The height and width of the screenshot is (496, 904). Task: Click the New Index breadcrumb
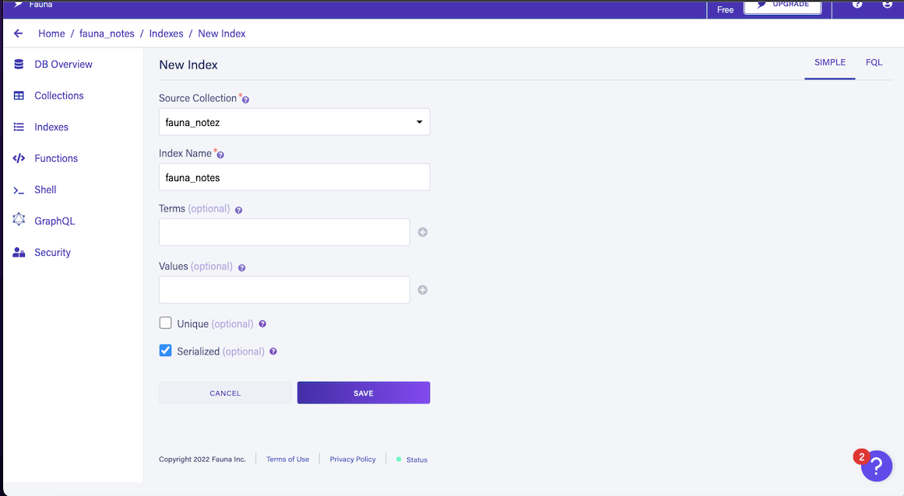point(222,33)
